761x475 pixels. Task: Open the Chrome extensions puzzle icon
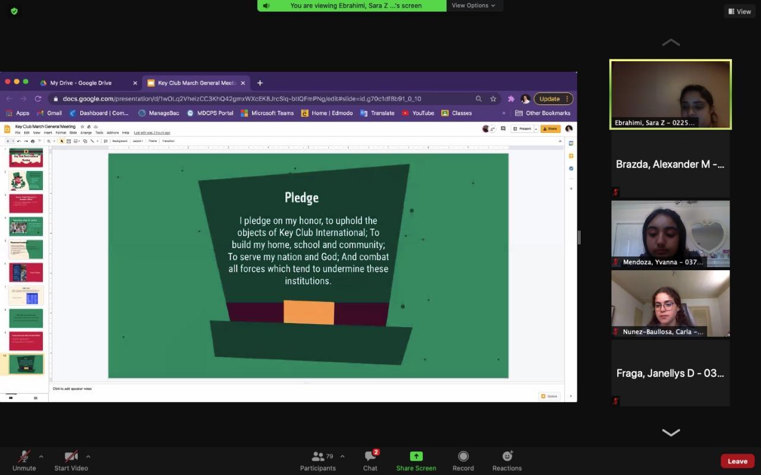(x=511, y=99)
